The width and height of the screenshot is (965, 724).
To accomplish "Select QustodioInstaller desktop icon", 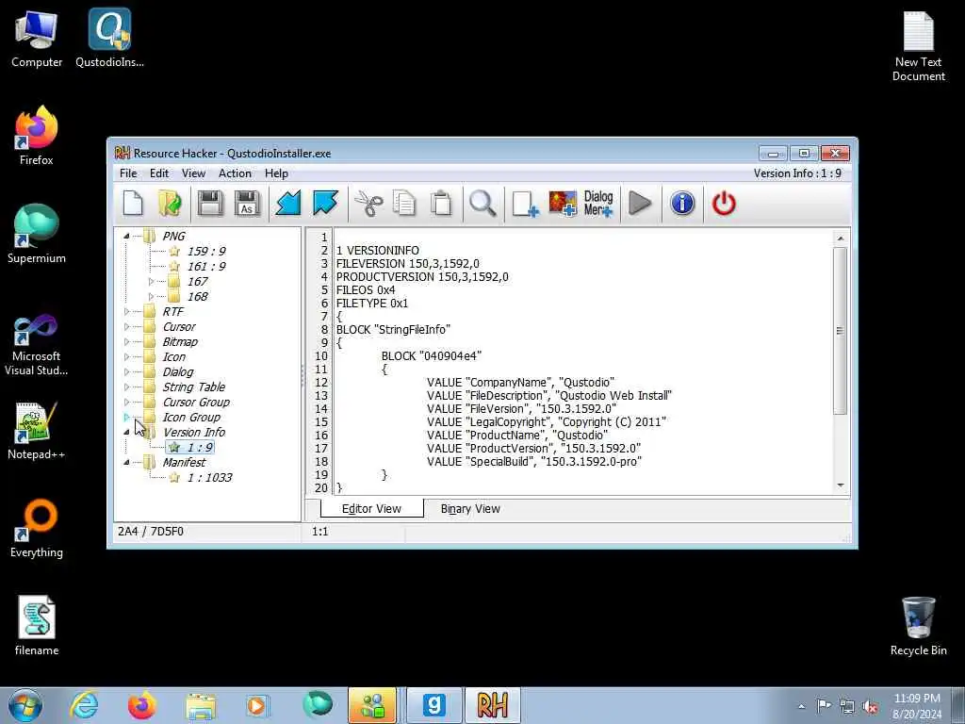I will click(109, 38).
